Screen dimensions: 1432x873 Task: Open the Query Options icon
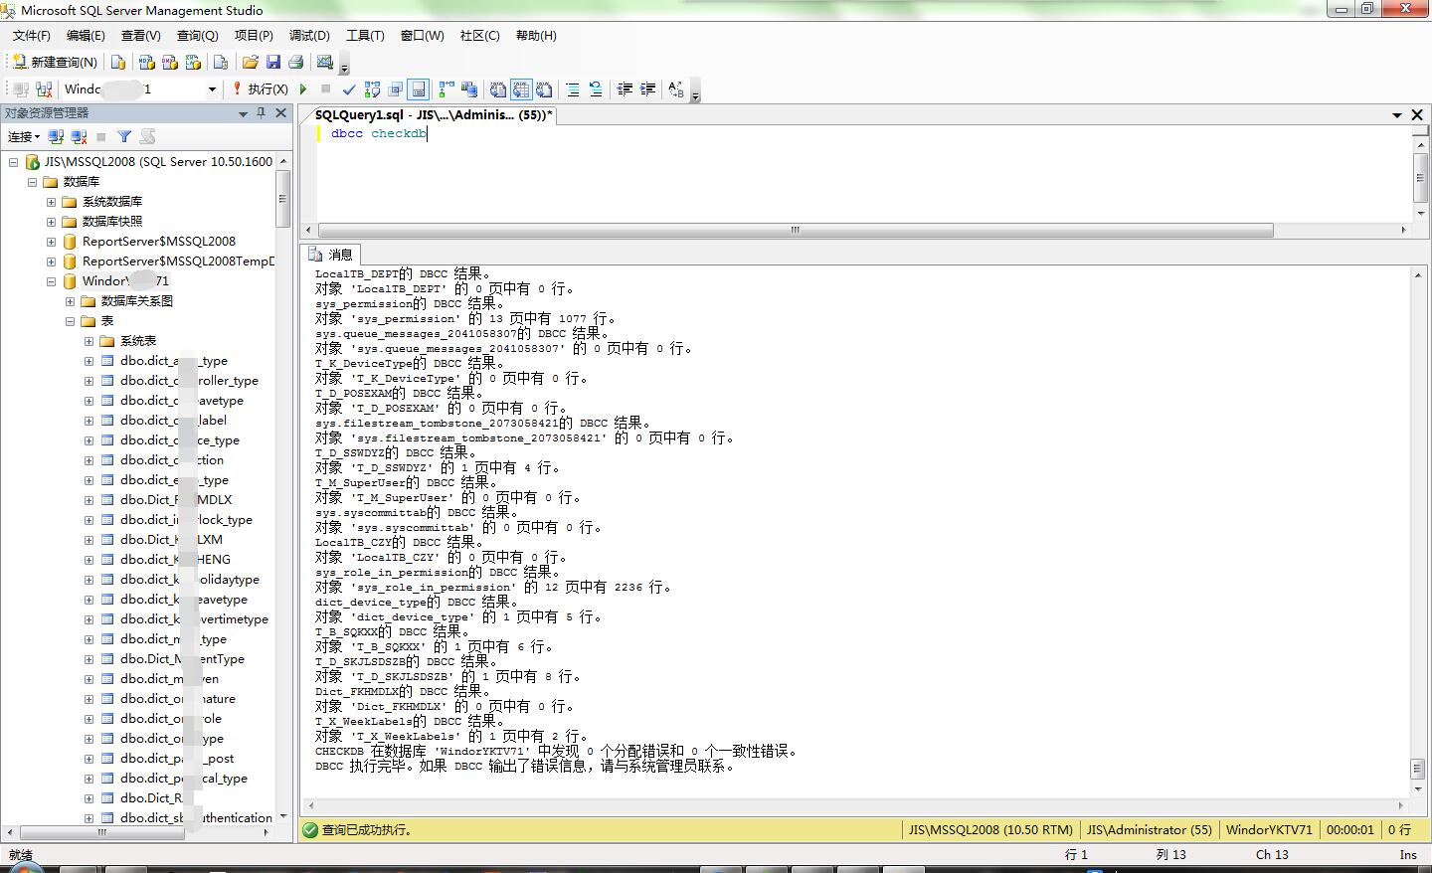point(396,89)
